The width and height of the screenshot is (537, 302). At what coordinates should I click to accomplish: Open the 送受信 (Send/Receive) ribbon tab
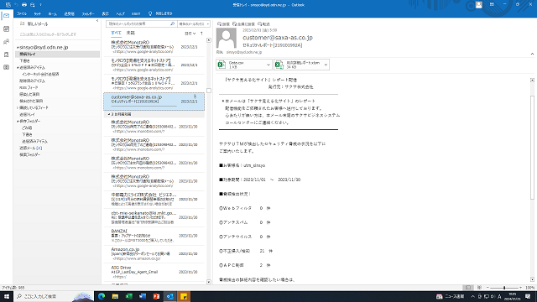click(x=69, y=13)
